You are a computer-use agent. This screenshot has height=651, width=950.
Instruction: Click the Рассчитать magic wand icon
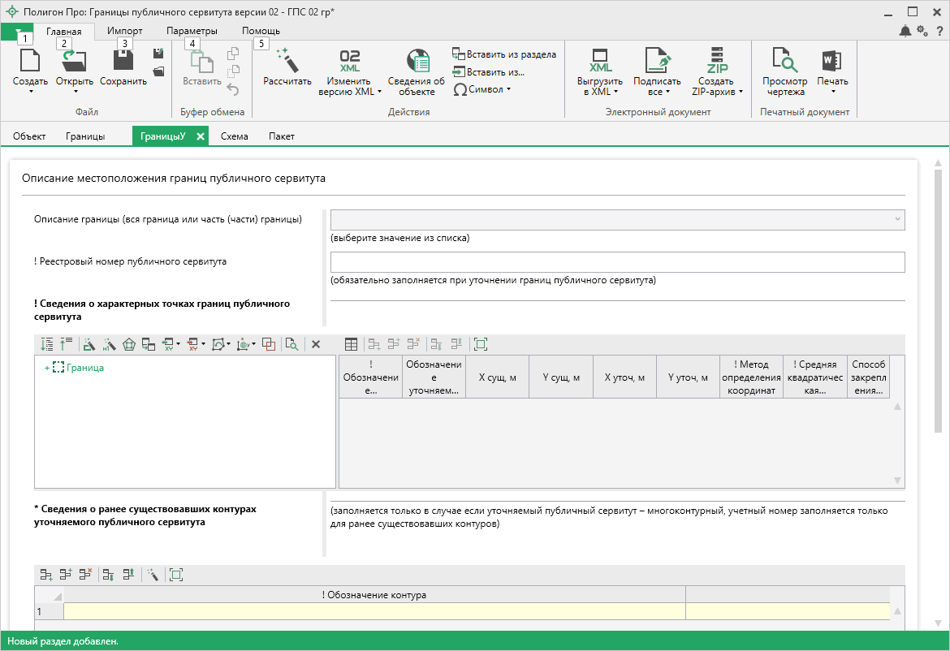(x=287, y=61)
